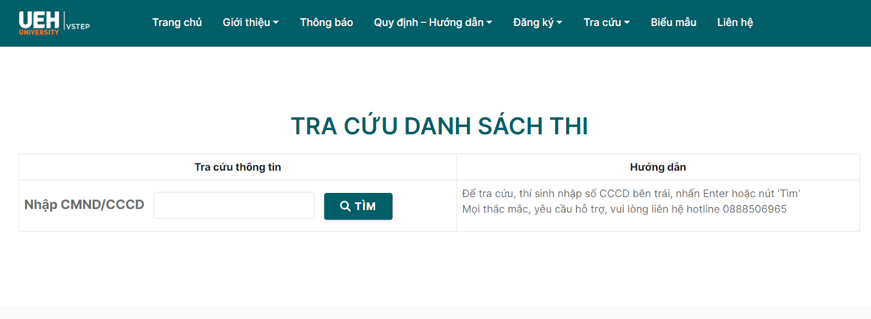Select the hotline 0888506965 text line

click(x=624, y=209)
